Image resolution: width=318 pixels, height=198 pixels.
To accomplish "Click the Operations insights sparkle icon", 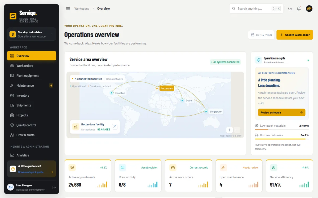I will click(x=258, y=60).
